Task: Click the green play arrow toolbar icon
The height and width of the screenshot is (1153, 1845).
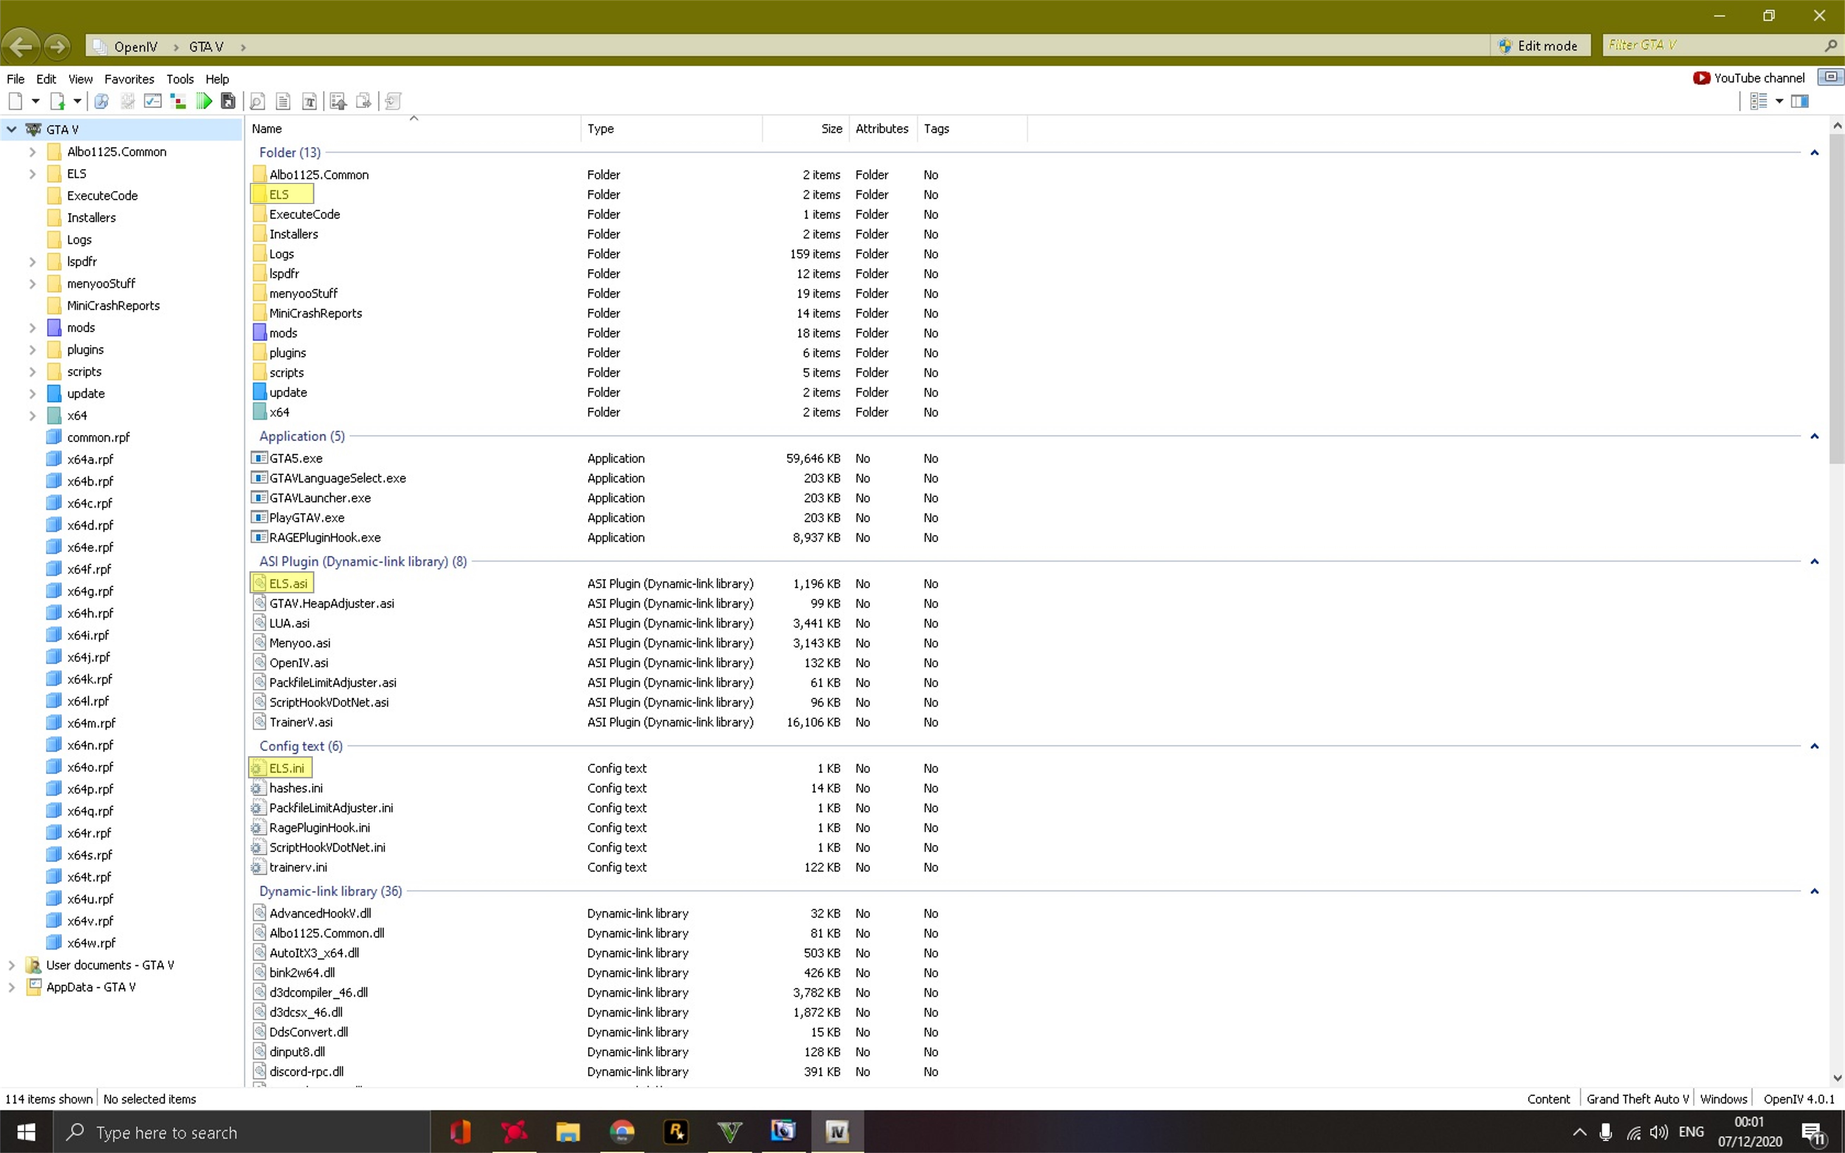Action: (x=204, y=101)
